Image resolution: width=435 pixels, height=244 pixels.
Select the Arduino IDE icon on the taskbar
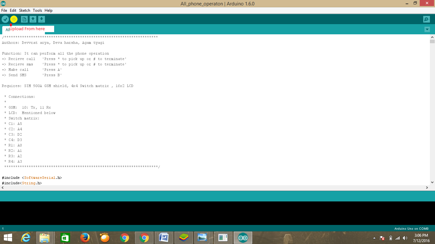243,237
